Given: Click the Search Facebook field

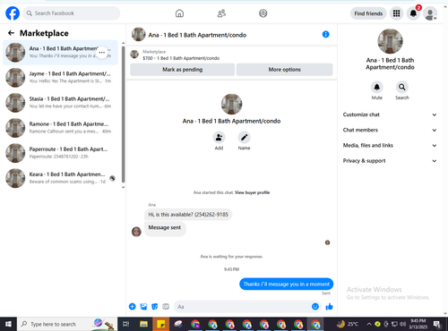Looking at the screenshot, I should pyautogui.click(x=72, y=13).
